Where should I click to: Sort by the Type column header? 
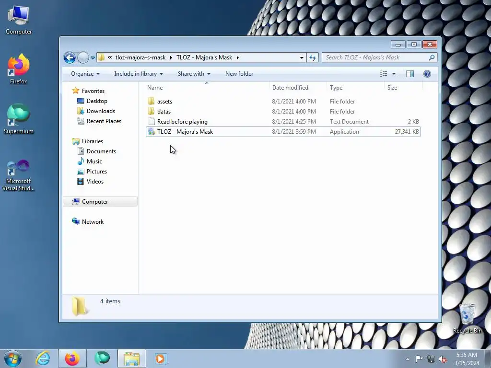coord(355,88)
